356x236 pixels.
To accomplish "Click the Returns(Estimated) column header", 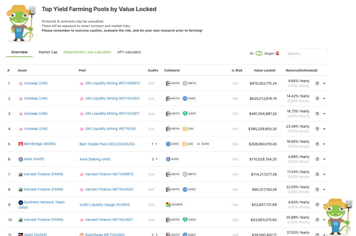I will 301,70.
